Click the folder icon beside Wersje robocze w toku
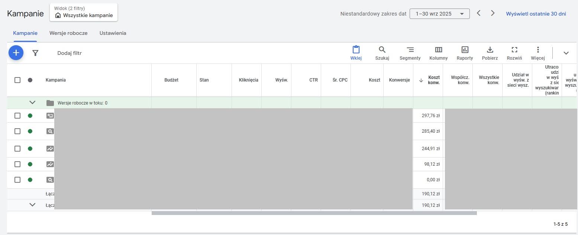This screenshot has height=235, width=578. (50, 103)
